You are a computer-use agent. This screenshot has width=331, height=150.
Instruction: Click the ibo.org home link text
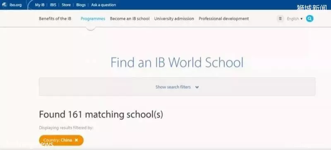16,5
